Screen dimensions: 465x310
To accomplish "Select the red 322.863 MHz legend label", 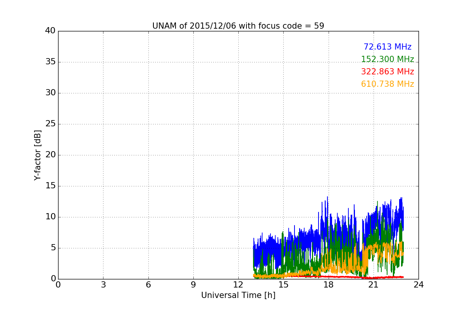I will tap(387, 72).
